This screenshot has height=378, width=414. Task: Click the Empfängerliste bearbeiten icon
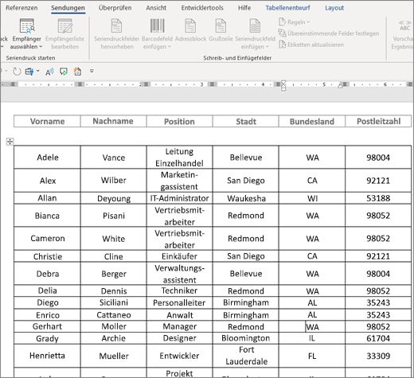64,26
